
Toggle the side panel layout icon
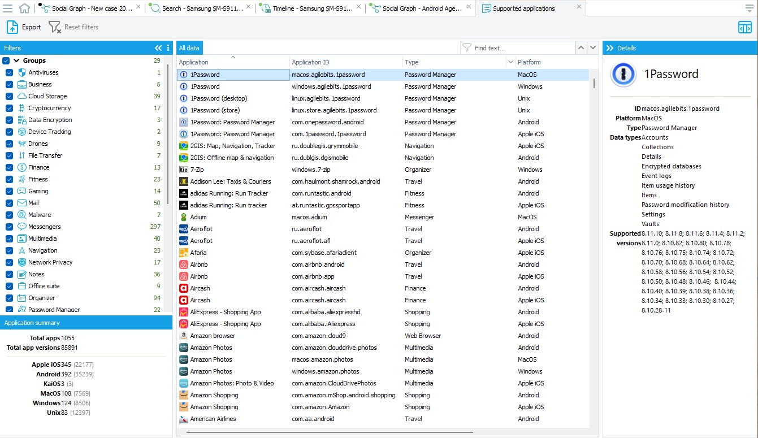point(745,27)
